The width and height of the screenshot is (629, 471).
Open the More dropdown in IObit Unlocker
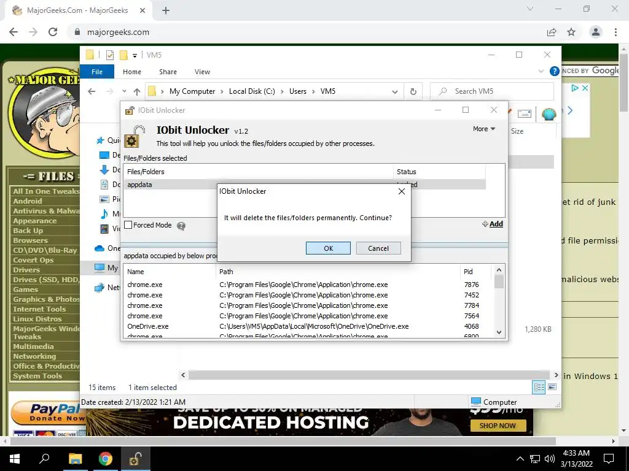(484, 129)
